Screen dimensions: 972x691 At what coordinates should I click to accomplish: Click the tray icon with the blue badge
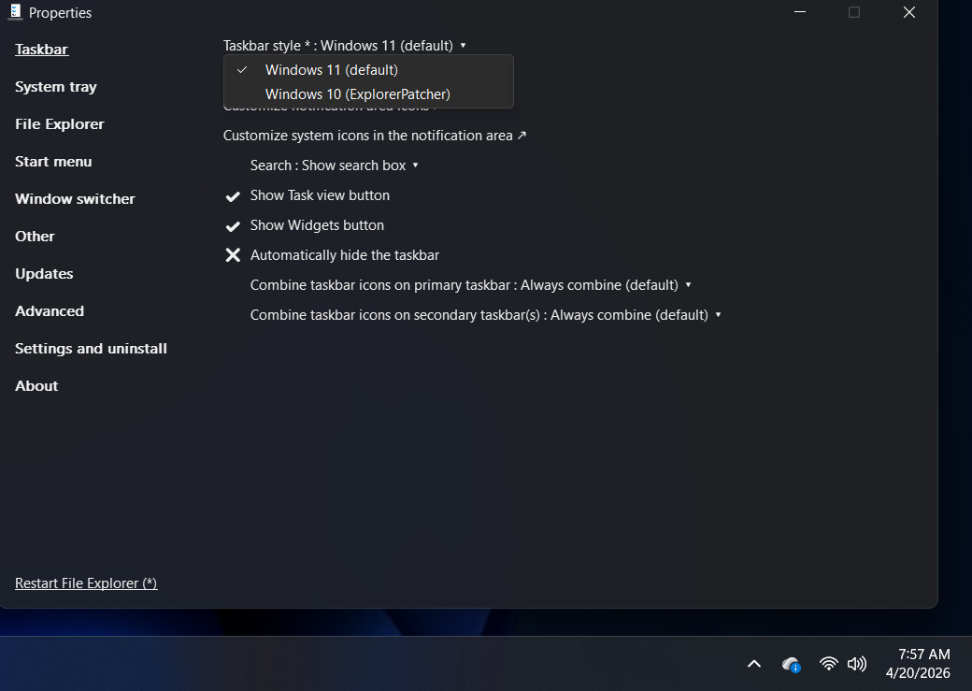791,664
